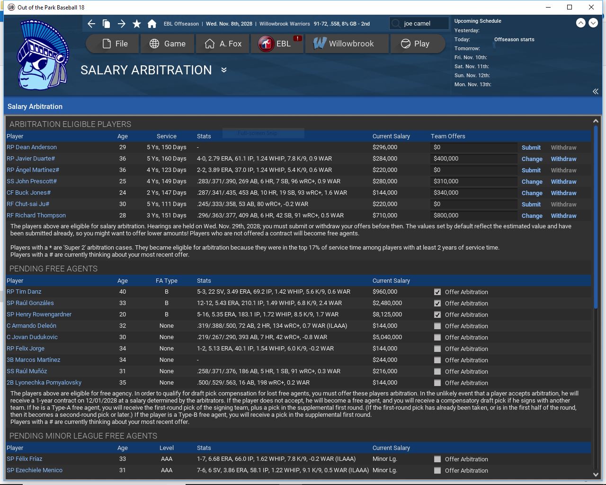The image size is (606, 485).
Task: Open the copy pages icon in toolbar
Action: coord(107,24)
